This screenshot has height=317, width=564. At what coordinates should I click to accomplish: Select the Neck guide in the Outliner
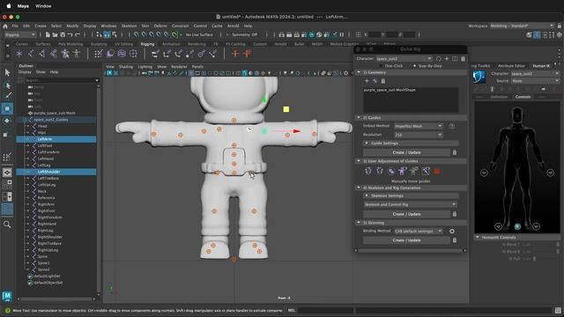coord(42,192)
